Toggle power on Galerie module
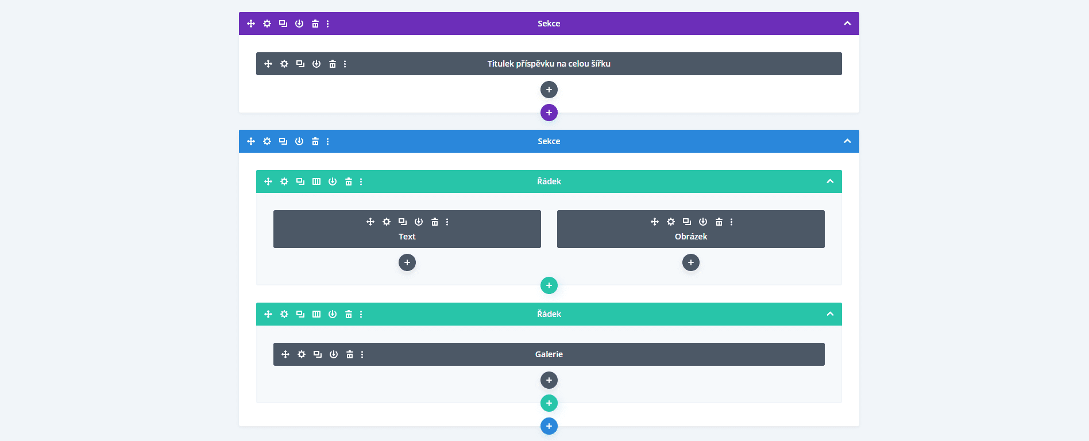Screen dimensions: 1089x441 pos(334,354)
